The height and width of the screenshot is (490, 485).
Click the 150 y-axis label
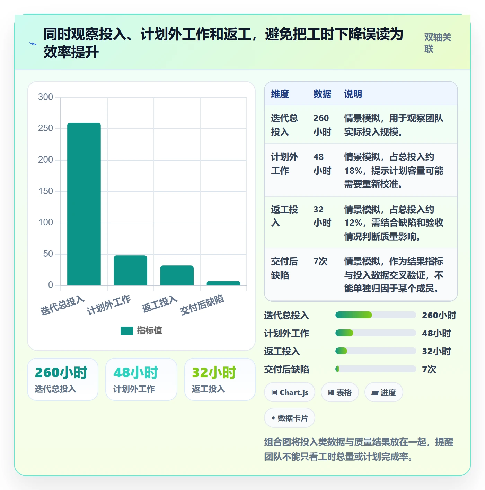pos(46,191)
